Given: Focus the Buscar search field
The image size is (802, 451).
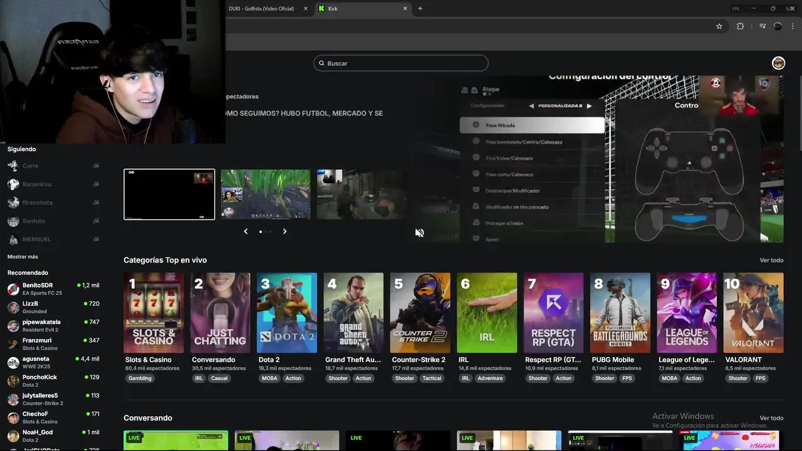Looking at the screenshot, I should click(x=401, y=63).
